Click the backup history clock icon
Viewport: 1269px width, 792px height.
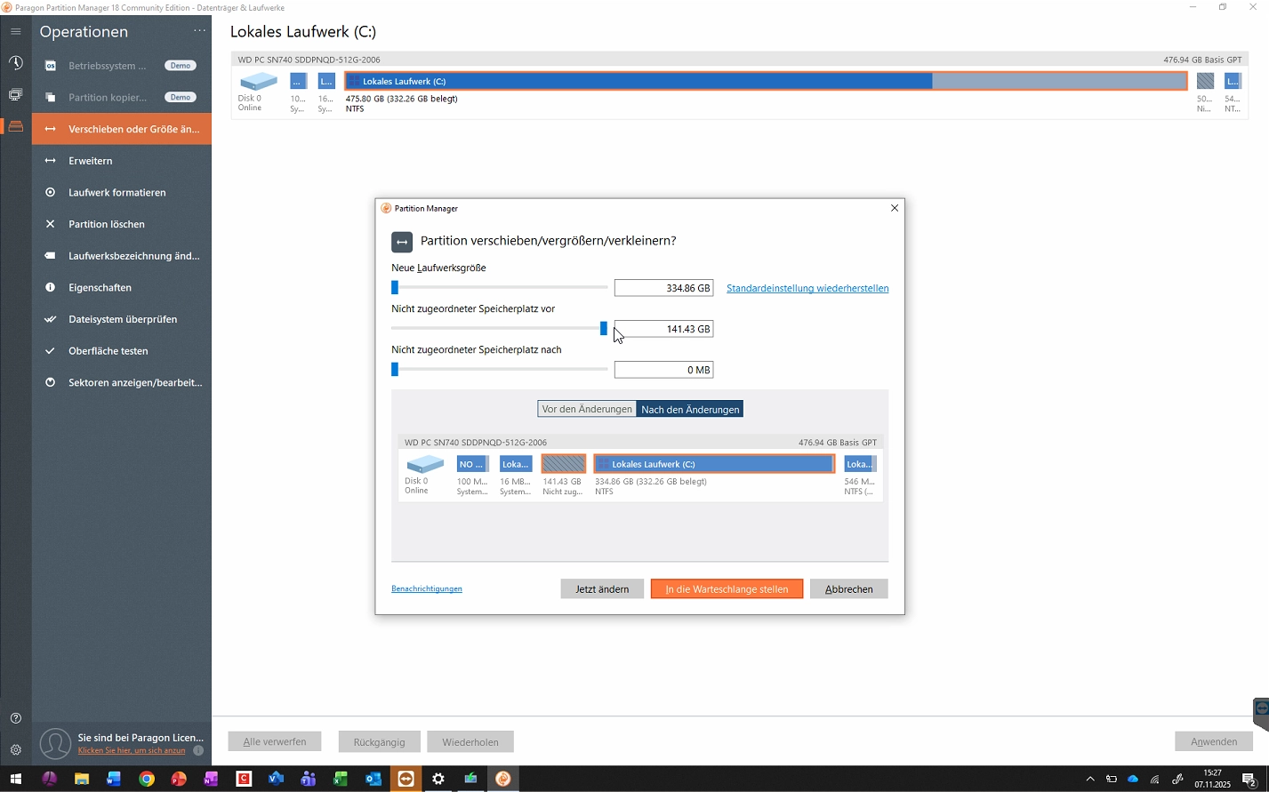tap(16, 63)
